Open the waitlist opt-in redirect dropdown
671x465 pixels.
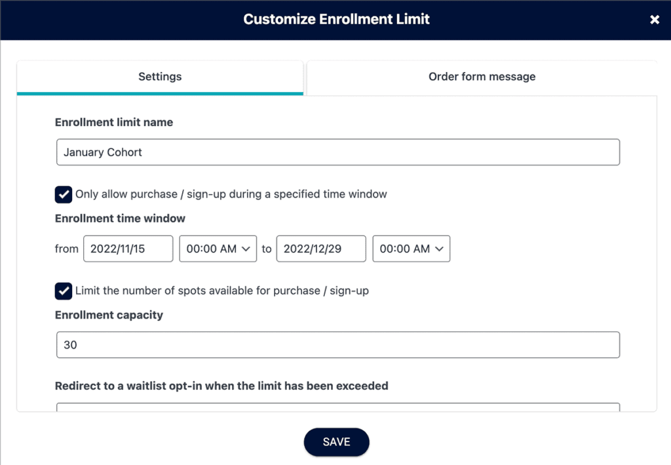tap(337, 408)
